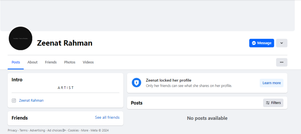The image size is (301, 134).
Task: Open the posts Filters button
Action: (273, 103)
